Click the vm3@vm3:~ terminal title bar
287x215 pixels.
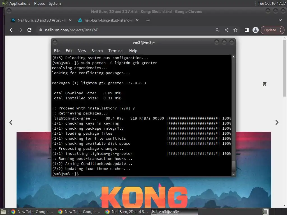click(144, 43)
